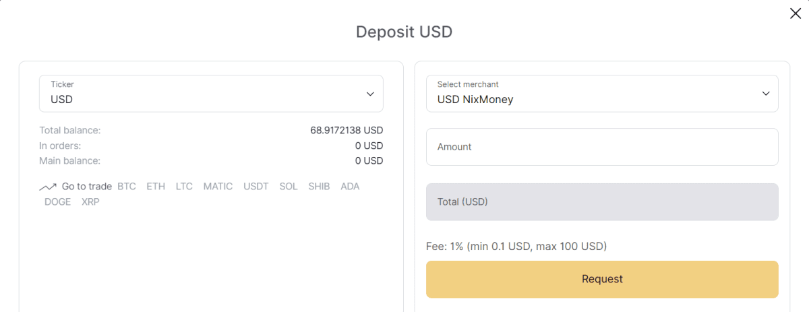The image size is (809, 312).
Task: Open MATIC trade link
Action: pyautogui.click(x=218, y=187)
